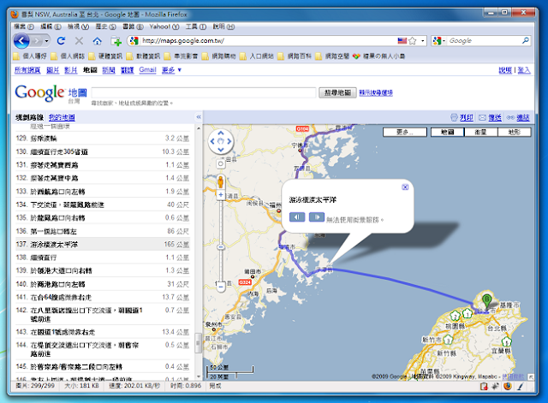Zoom in with the plus button
Viewport: 548px width, 403px height.
click(221, 195)
